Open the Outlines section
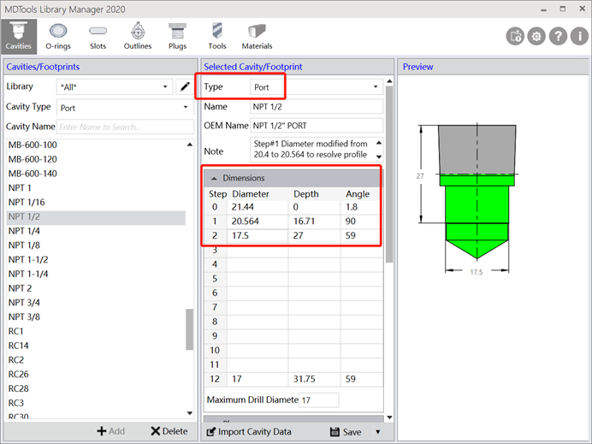Image resolution: width=592 pixels, height=444 pixels. point(138,35)
